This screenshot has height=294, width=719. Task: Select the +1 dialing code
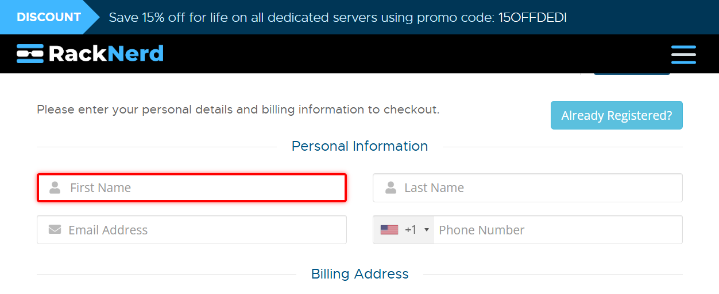tap(411, 230)
